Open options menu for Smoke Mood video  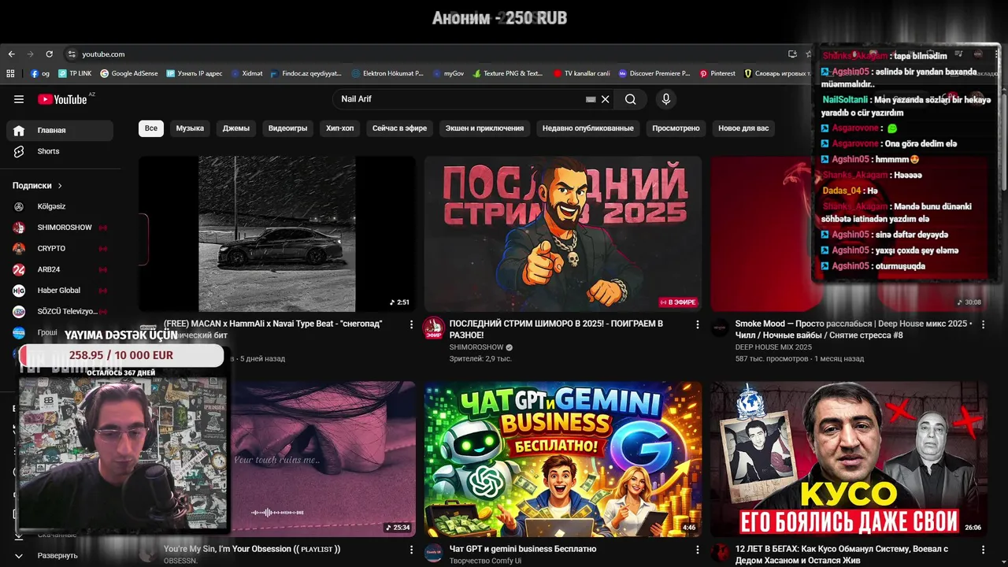tap(983, 324)
